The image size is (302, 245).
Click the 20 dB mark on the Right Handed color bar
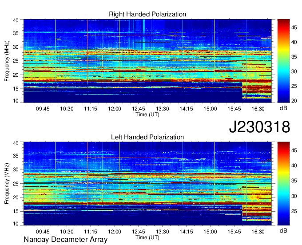[x=294, y=101]
